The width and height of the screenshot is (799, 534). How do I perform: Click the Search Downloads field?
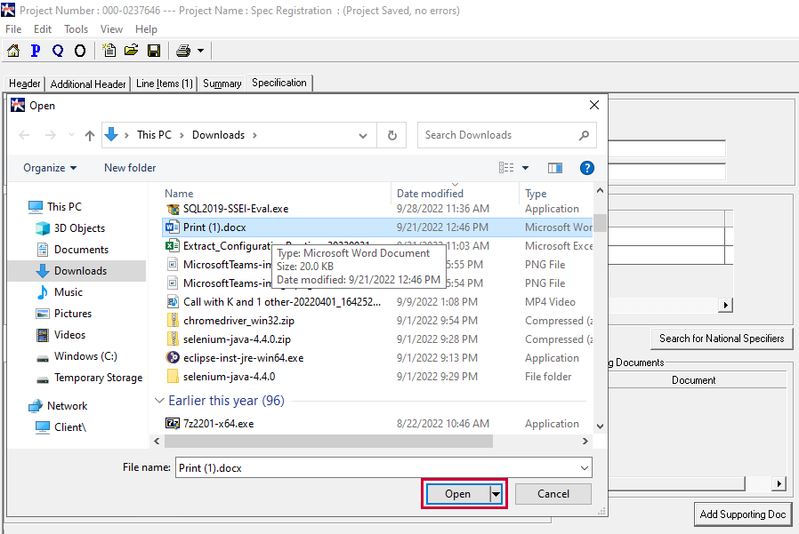(x=498, y=135)
